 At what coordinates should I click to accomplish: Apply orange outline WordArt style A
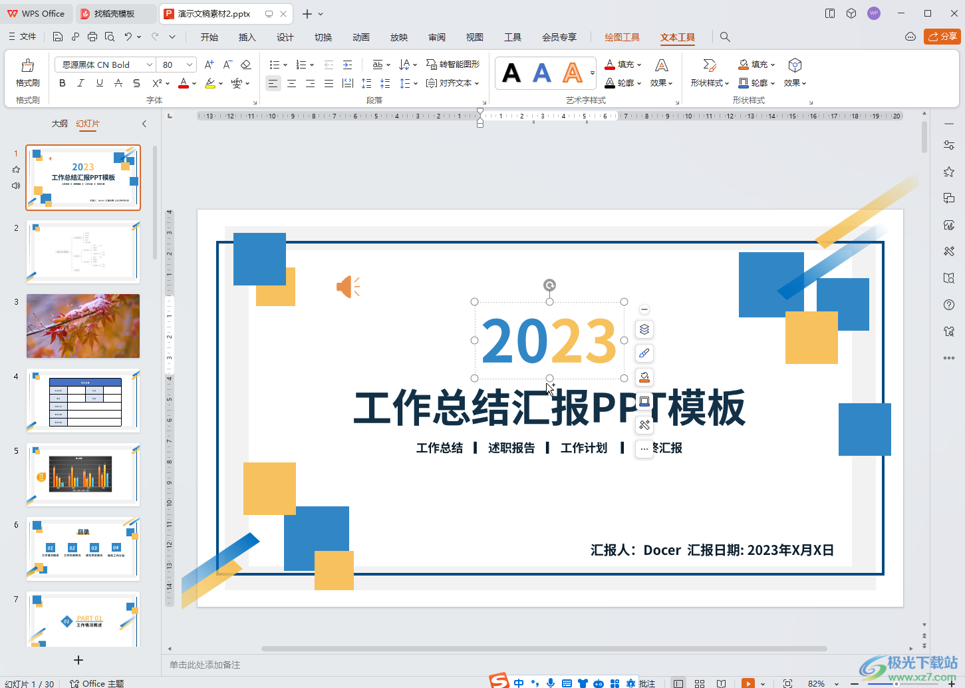[x=573, y=73]
